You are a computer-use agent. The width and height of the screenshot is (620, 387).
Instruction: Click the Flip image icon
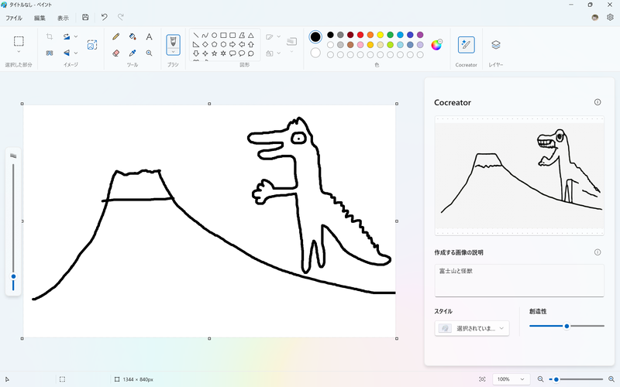pos(67,53)
